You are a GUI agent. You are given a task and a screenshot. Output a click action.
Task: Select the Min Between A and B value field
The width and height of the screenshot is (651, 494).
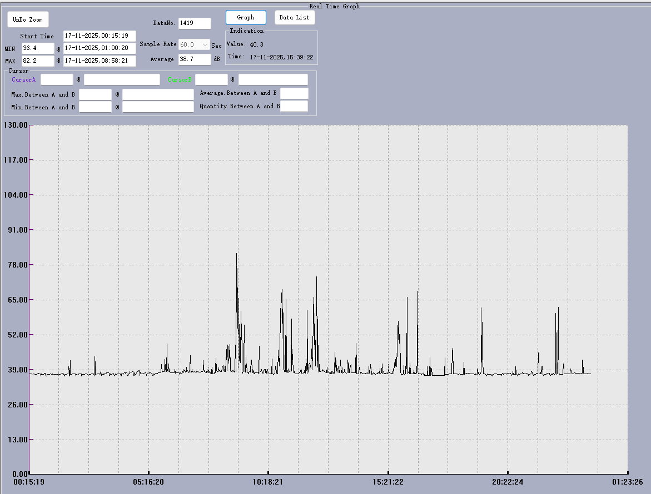95,107
